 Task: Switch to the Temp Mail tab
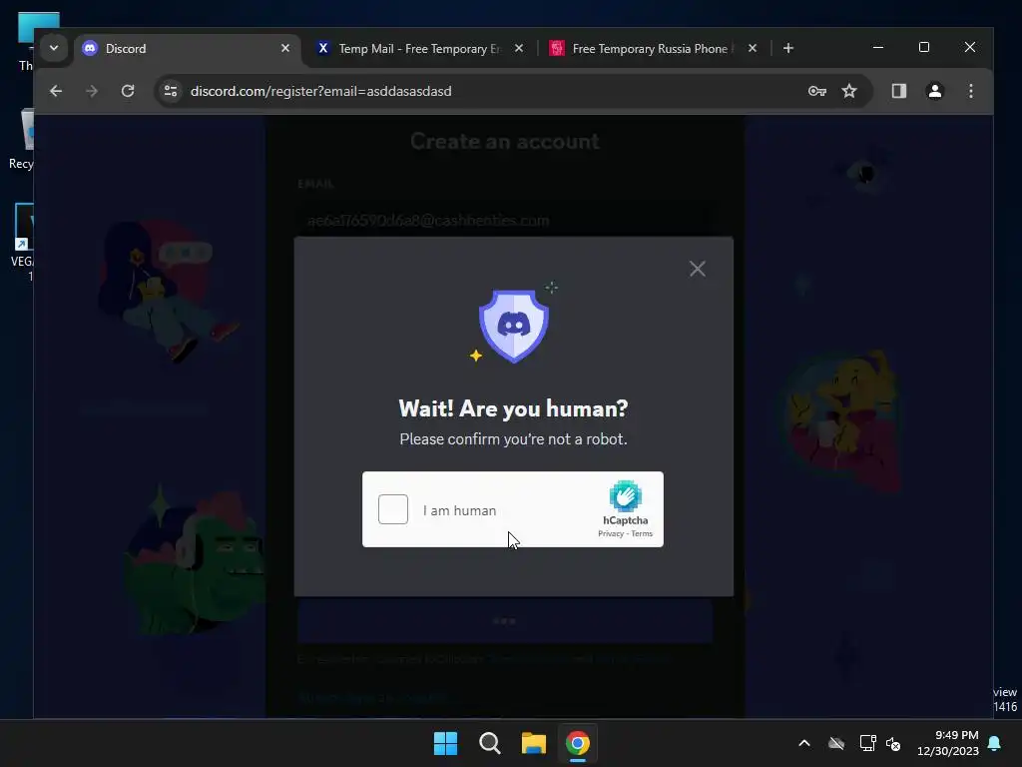tap(420, 48)
